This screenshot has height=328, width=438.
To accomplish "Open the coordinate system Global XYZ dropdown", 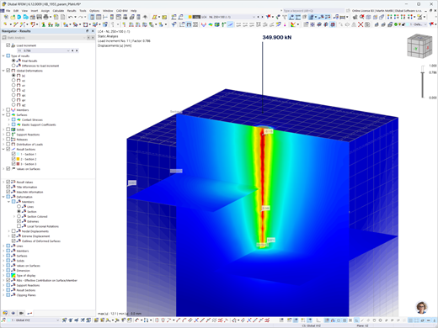I will tap(57, 320).
